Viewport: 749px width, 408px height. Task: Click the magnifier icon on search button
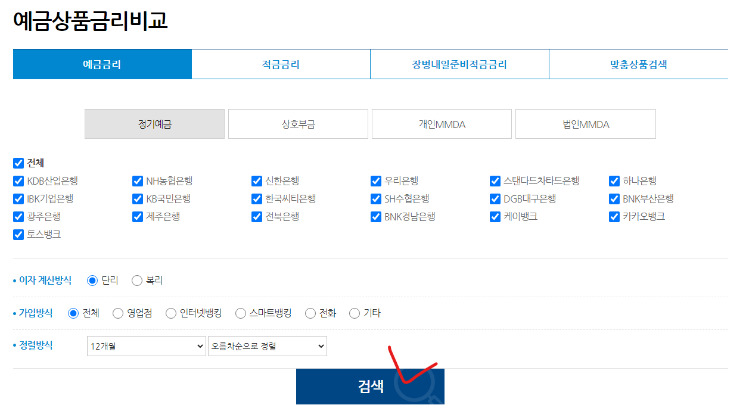418,385
